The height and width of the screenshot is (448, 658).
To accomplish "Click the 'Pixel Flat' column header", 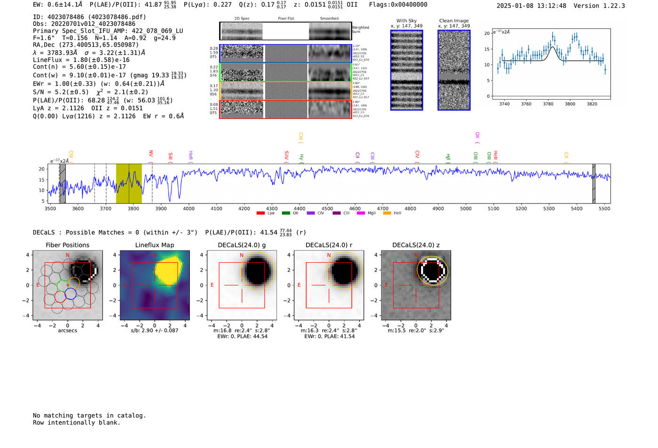I will 286,19.
